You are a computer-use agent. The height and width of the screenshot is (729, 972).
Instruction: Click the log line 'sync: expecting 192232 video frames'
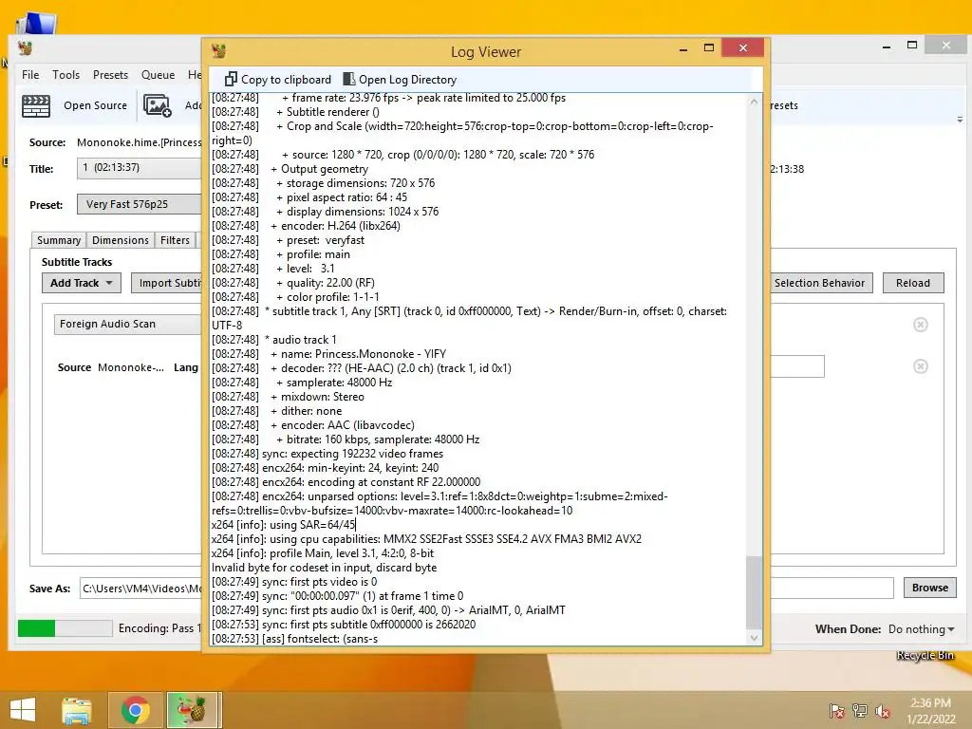click(x=353, y=454)
